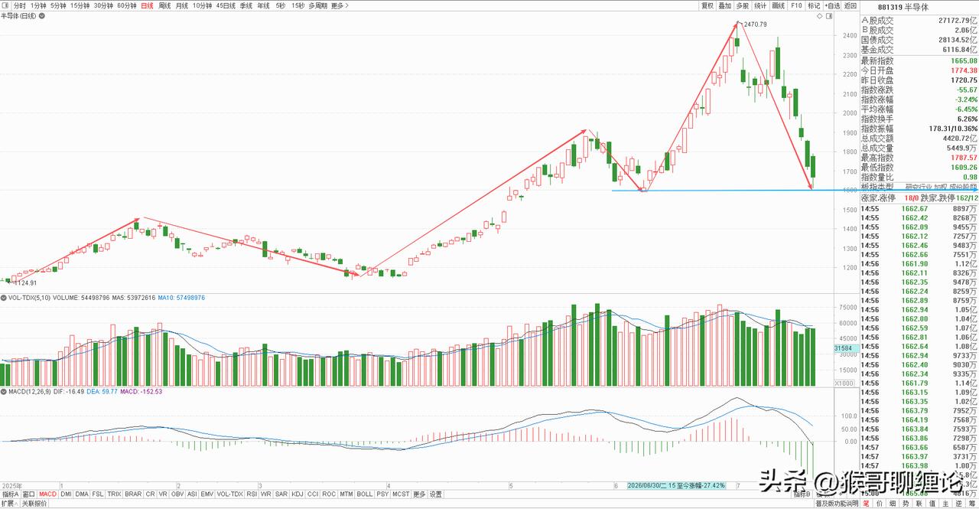Open the 多周期 multi-period view
Image resolution: width=979 pixels, height=509 pixels.
(x=318, y=5)
